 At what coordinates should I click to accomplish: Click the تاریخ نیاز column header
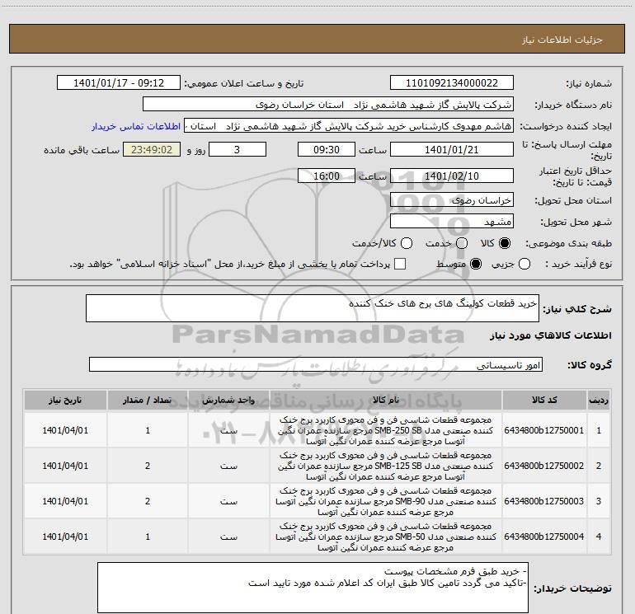(65, 401)
